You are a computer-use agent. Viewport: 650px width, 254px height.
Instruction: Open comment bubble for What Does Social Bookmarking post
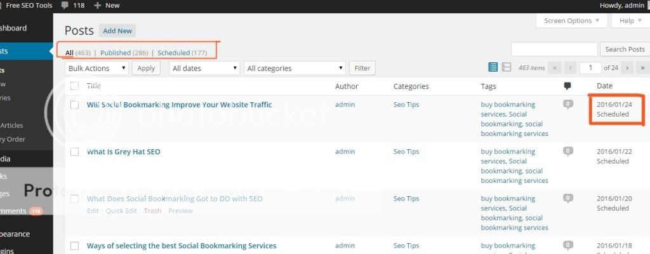pos(568,197)
